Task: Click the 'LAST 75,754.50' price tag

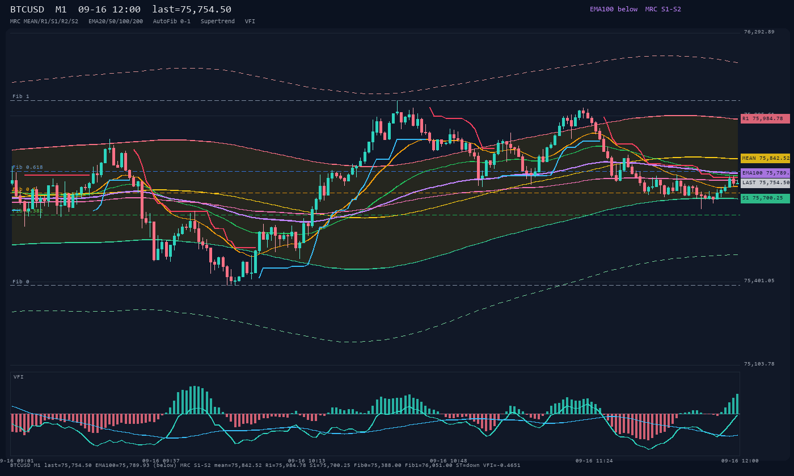Action: (x=765, y=182)
